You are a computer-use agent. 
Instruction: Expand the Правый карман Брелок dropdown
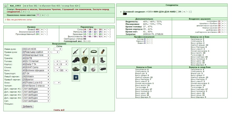tap(36, 79)
